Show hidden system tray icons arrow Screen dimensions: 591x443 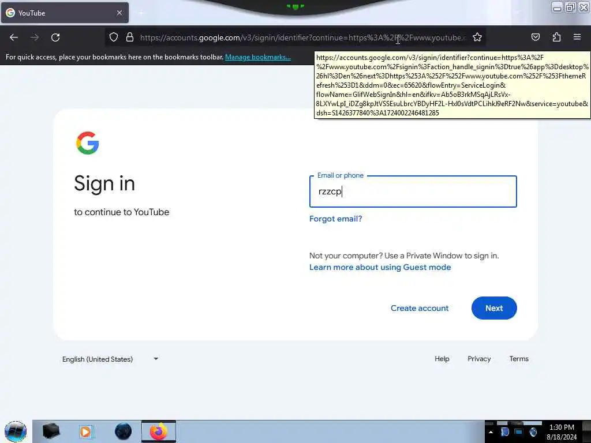click(x=491, y=432)
